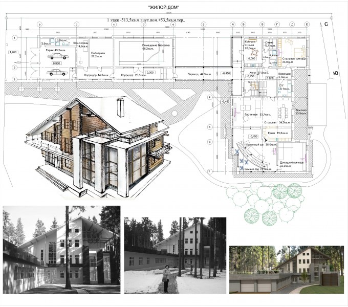Click the south compass letter "Ю"

(x=336, y=73)
